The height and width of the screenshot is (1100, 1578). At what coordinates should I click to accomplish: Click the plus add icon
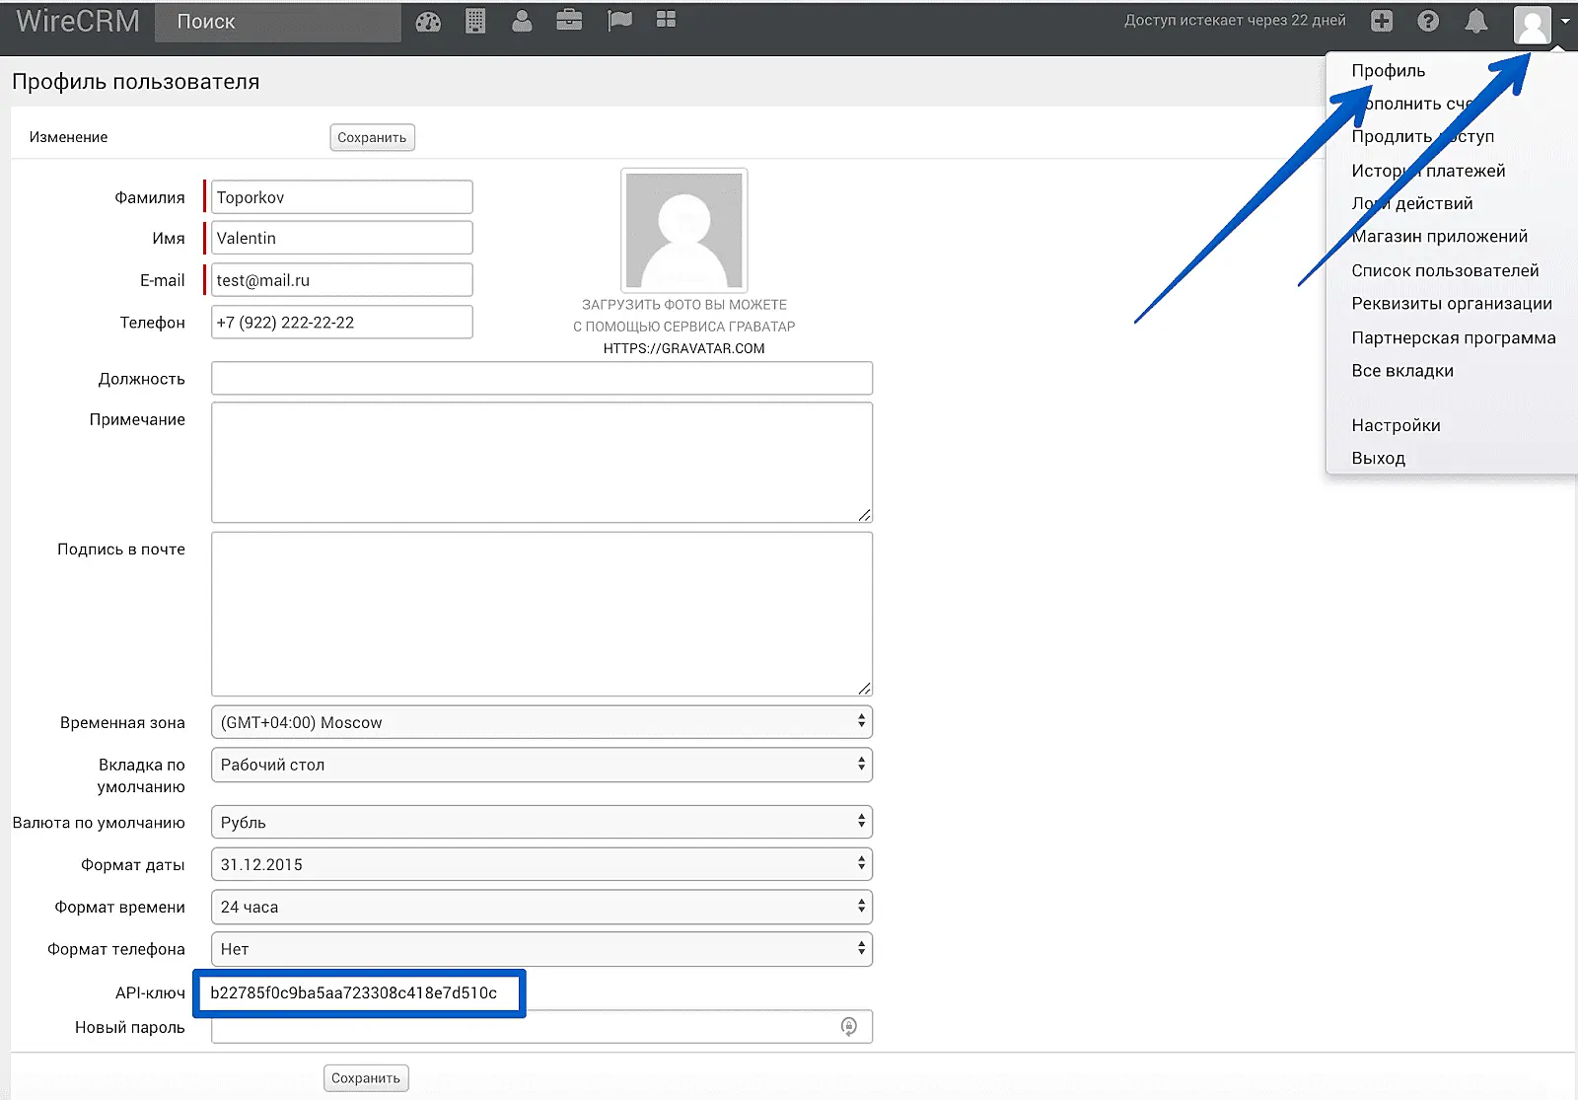[1382, 21]
